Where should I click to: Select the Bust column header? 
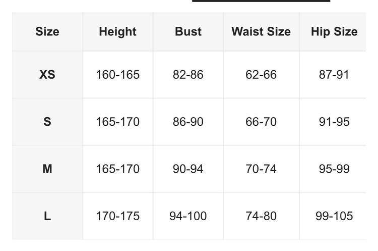click(x=188, y=31)
